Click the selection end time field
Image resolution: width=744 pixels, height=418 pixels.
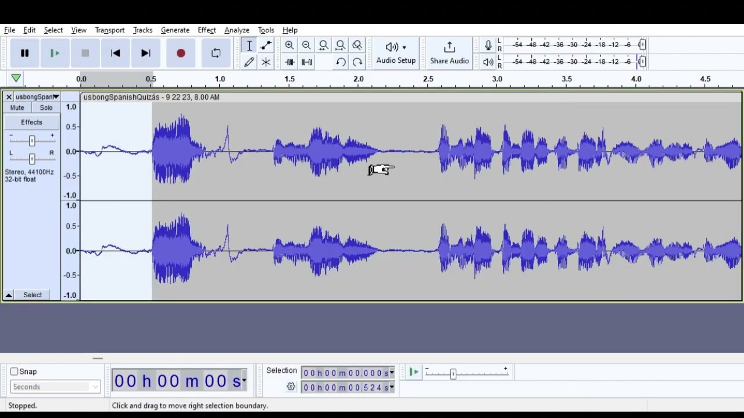[x=345, y=387]
